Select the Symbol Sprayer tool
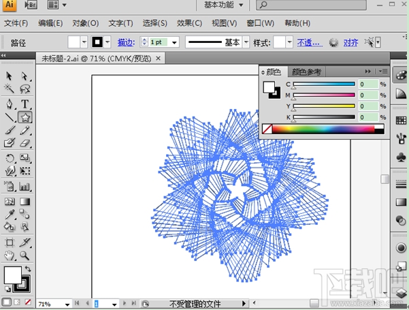The image size is (409, 310). (x=10, y=187)
